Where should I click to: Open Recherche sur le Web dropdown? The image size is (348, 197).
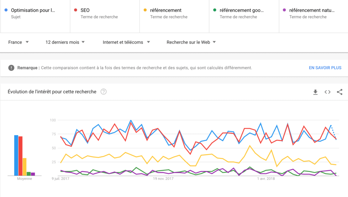tap(191, 42)
